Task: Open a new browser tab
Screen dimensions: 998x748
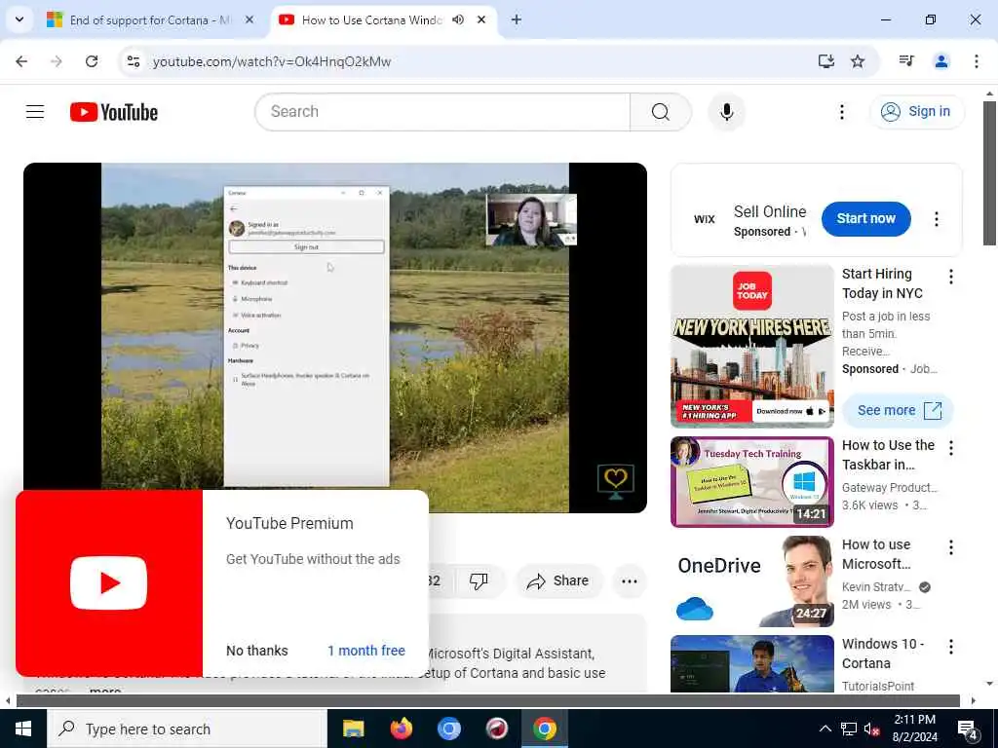Action: [517, 19]
